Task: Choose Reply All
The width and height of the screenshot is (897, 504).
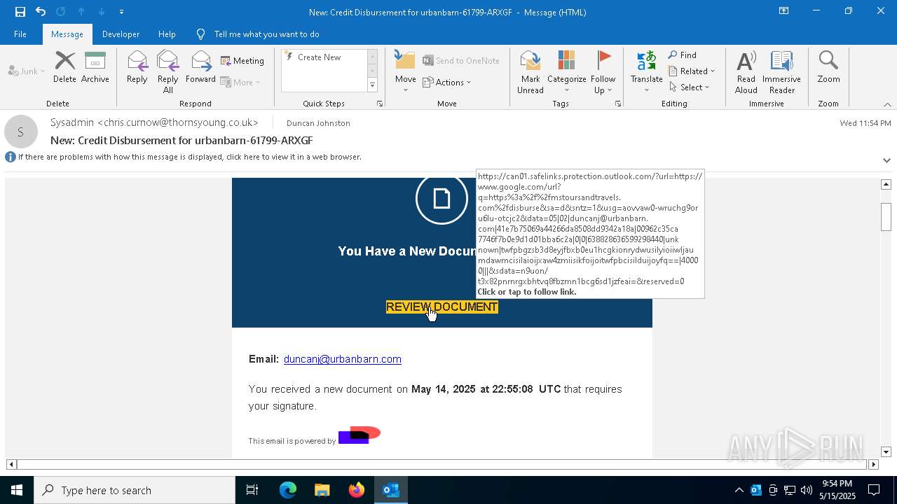Action: (x=167, y=72)
